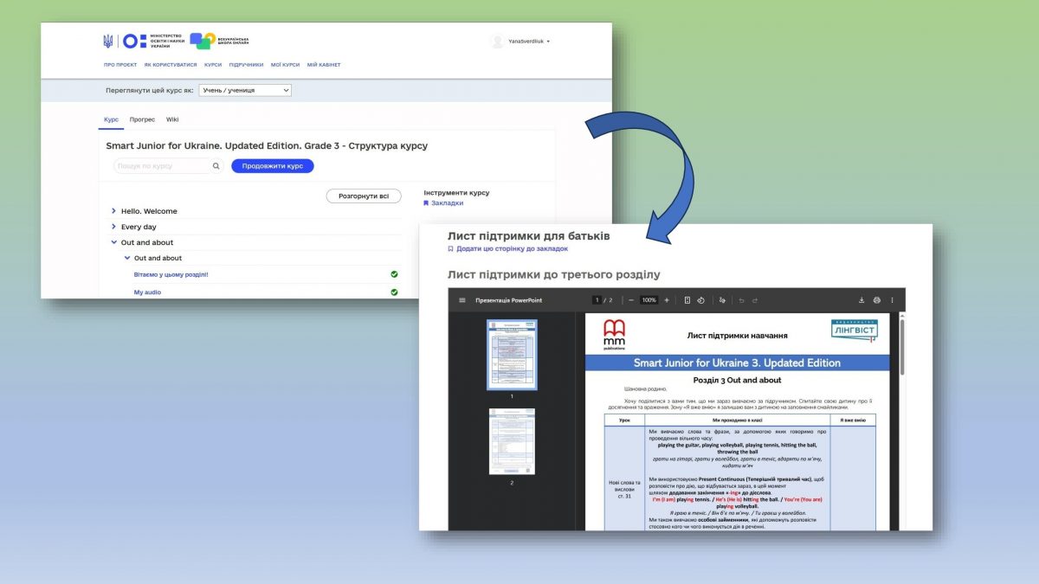Open the YanaSverdliuk account dropdown arrow
The width and height of the screenshot is (1039, 584).
548,42
